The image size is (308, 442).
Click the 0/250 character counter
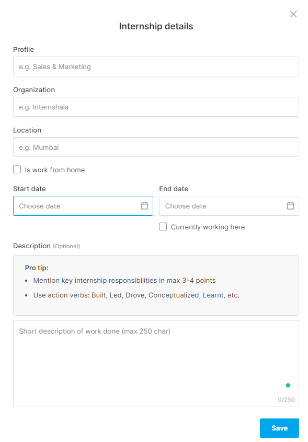pos(286,400)
